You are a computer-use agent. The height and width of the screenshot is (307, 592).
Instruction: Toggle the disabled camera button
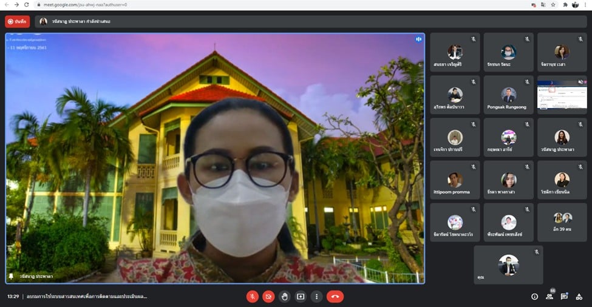(268, 297)
